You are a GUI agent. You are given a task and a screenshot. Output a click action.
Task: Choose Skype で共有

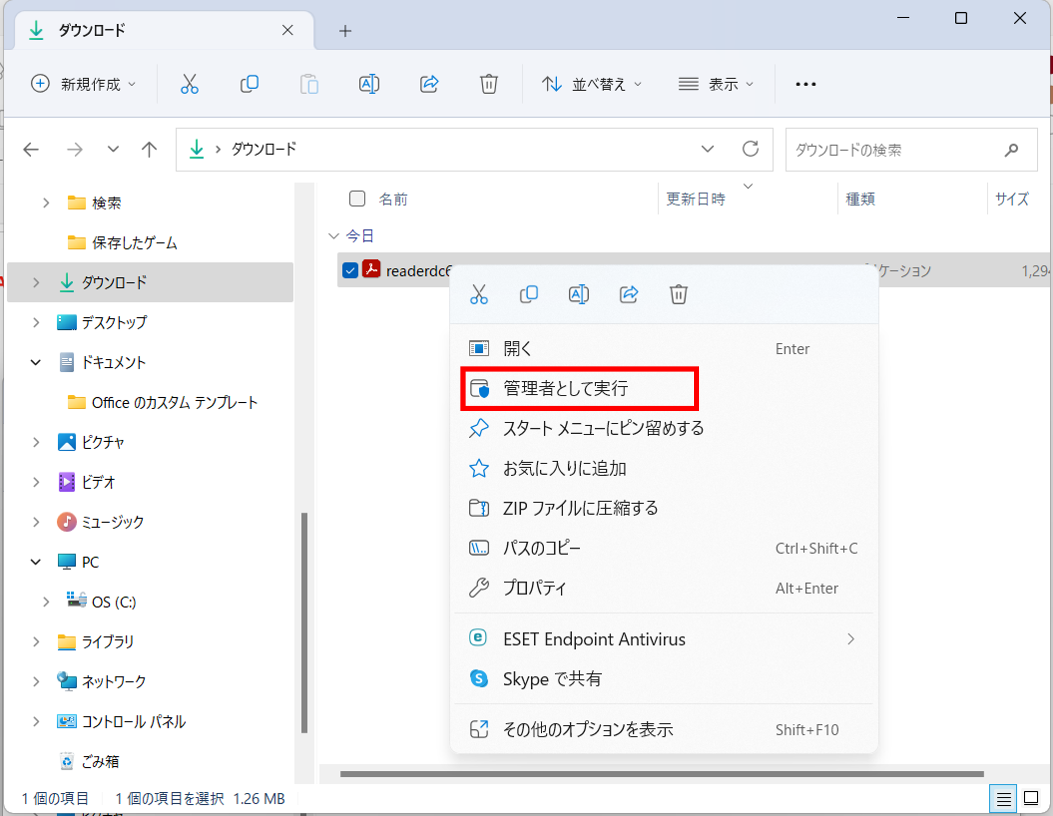pos(664,679)
